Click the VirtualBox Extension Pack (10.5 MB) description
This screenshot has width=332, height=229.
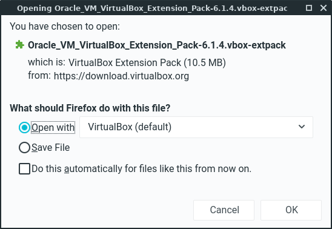coord(147,62)
